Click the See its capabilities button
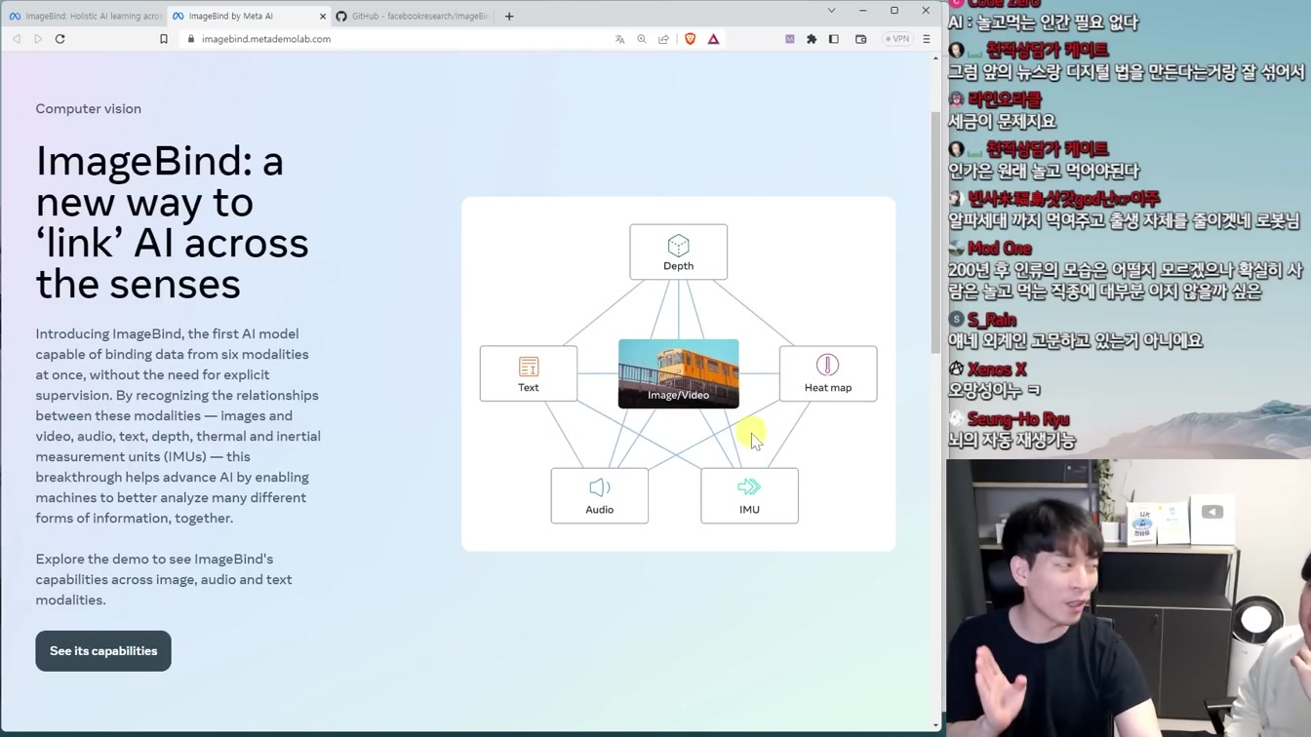Screen dimensions: 1311x737 click(x=103, y=651)
